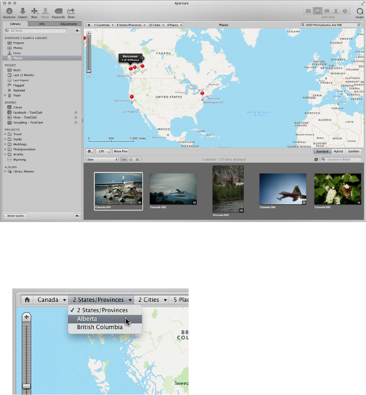
Task: Open the Inspector from the toolbar
Action: pyautogui.click(x=9, y=13)
